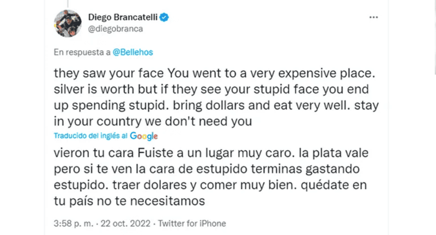Visit the @Bellehos mention link

pyautogui.click(x=134, y=53)
